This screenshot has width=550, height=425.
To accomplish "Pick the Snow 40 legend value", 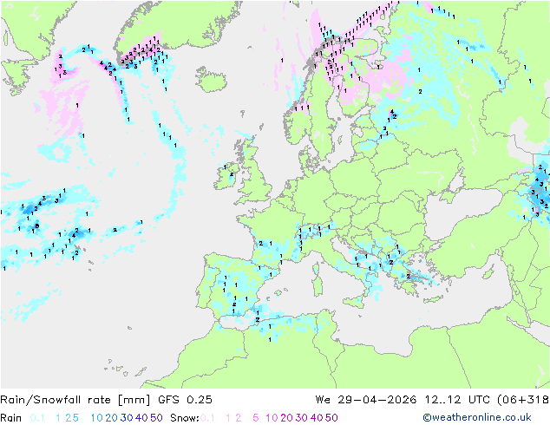I will pos(317,418).
